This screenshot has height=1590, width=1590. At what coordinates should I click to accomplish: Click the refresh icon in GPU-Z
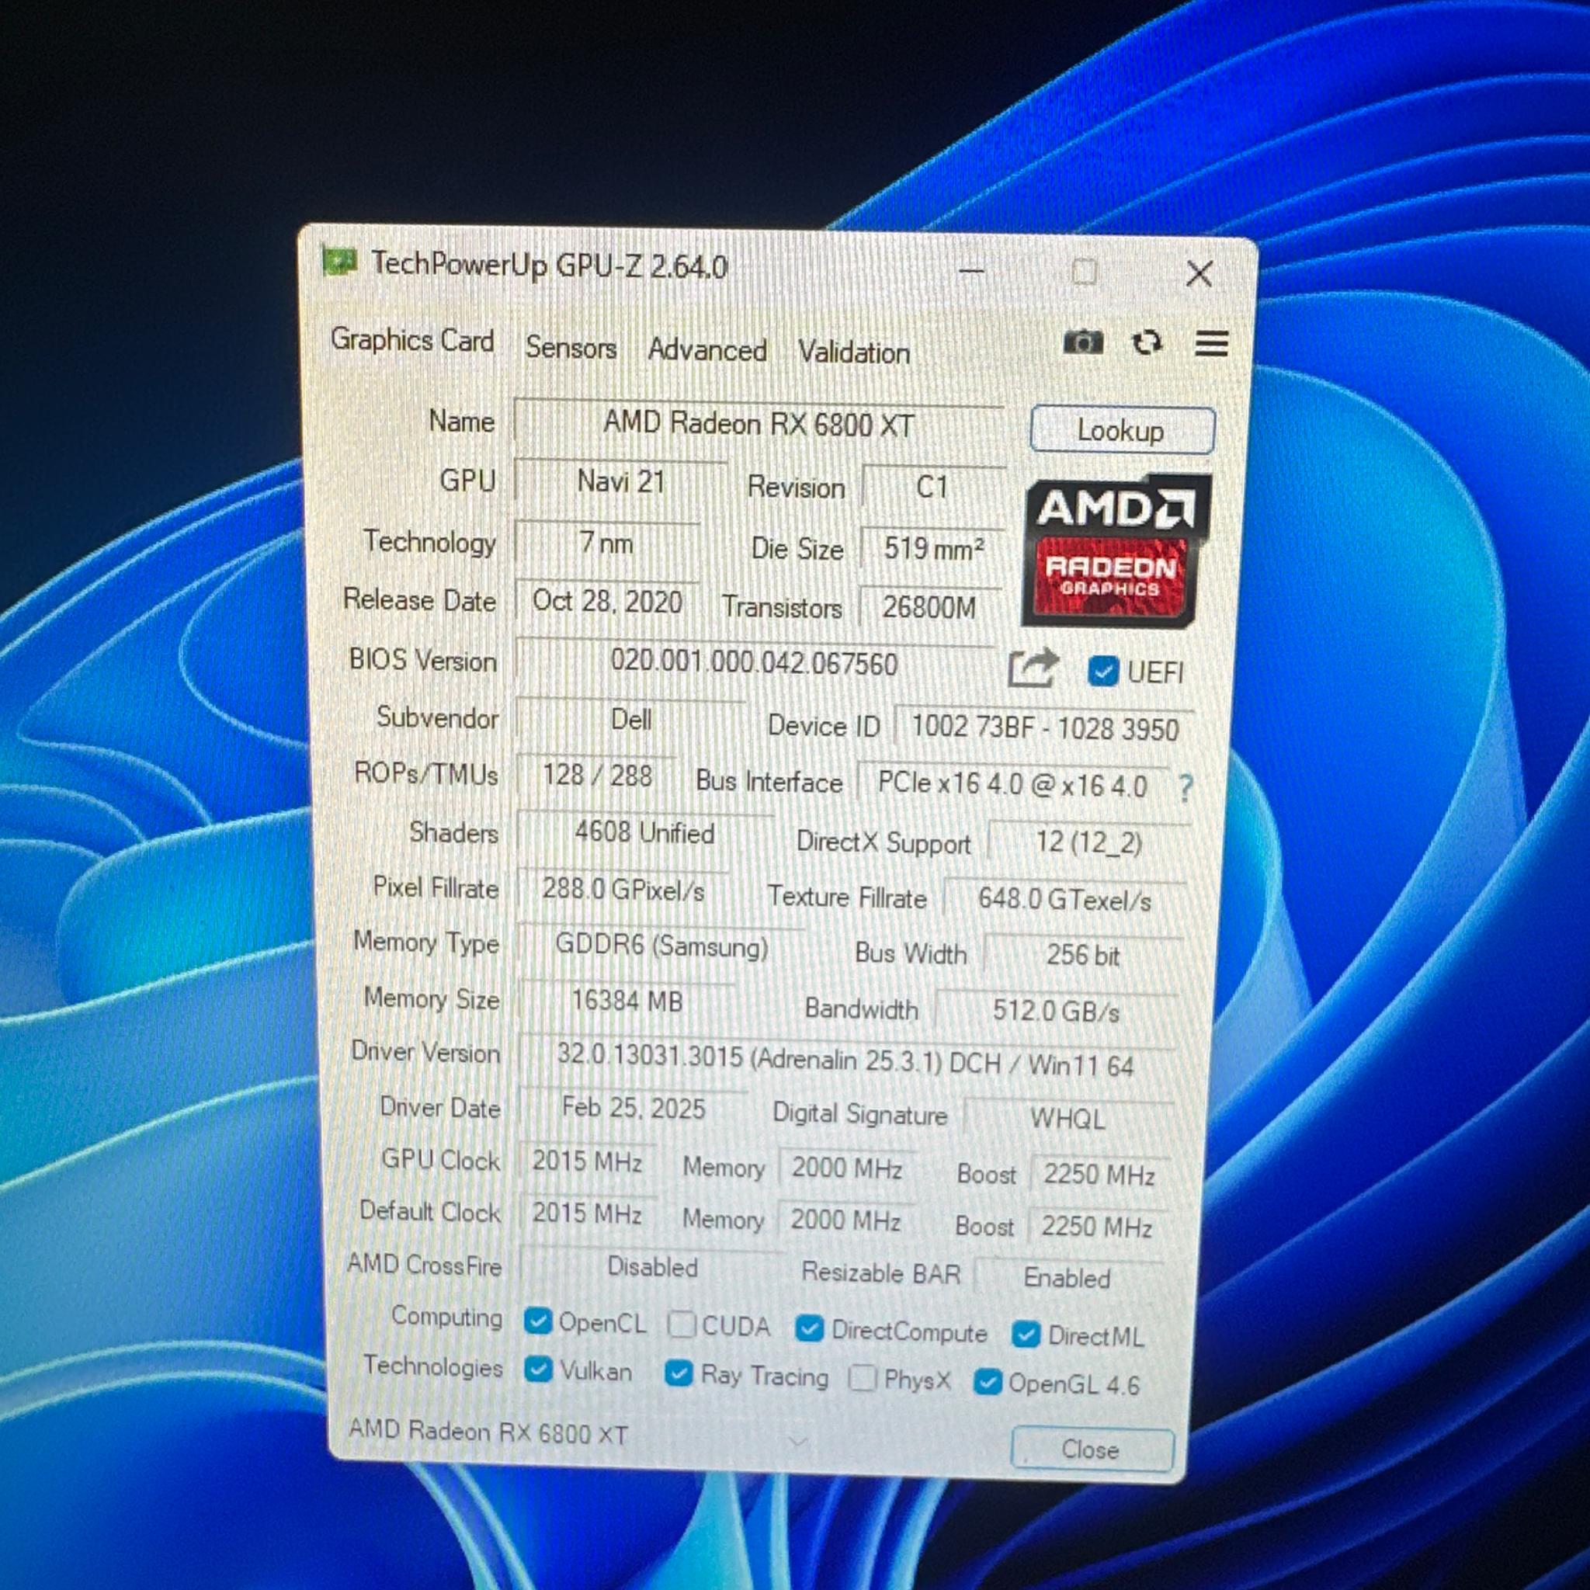pos(1147,342)
